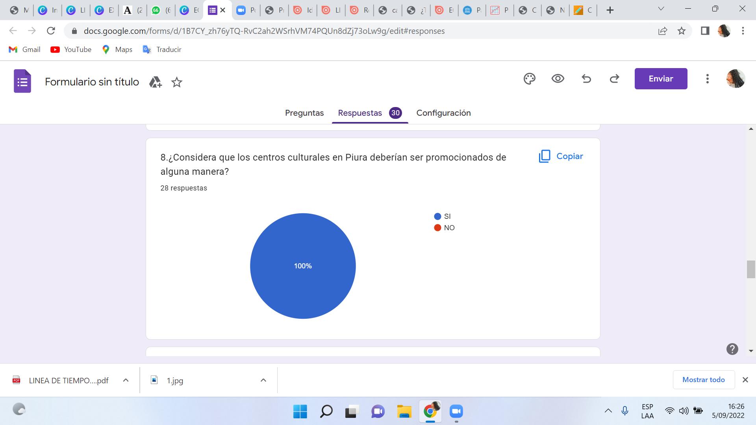Toggle the Chrome side panel
This screenshot has height=425, width=756.
[x=705, y=31]
